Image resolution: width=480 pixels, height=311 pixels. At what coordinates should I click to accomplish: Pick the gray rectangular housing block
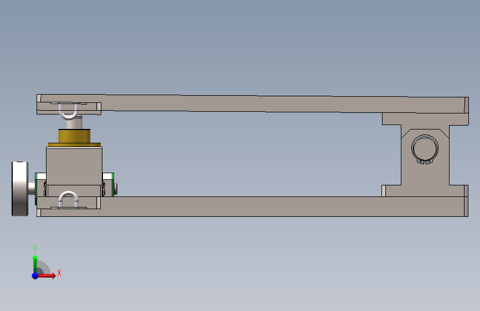click(74, 166)
